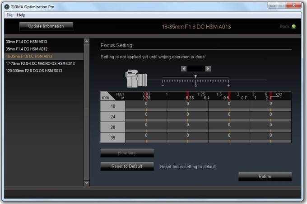Image resolution: width=307 pixels, height=204 pixels.
Task: Click the Update Information button
Action: (46, 26)
